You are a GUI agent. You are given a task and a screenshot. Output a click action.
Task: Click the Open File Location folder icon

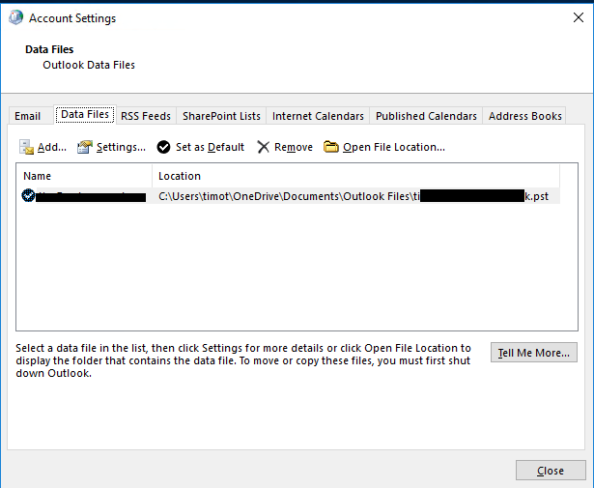331,147
